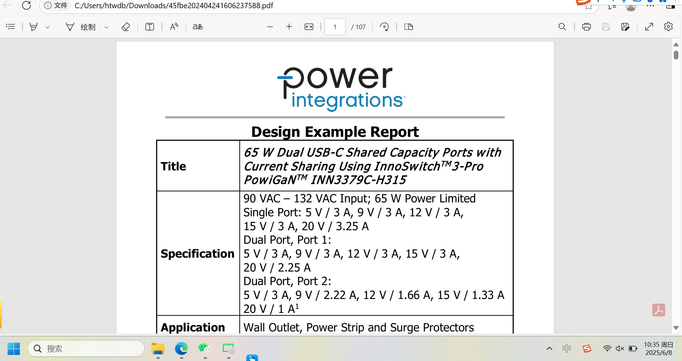Viewport: 682px width, 361px height.
Task: Click the page number input field
Action: click(335, 27)
